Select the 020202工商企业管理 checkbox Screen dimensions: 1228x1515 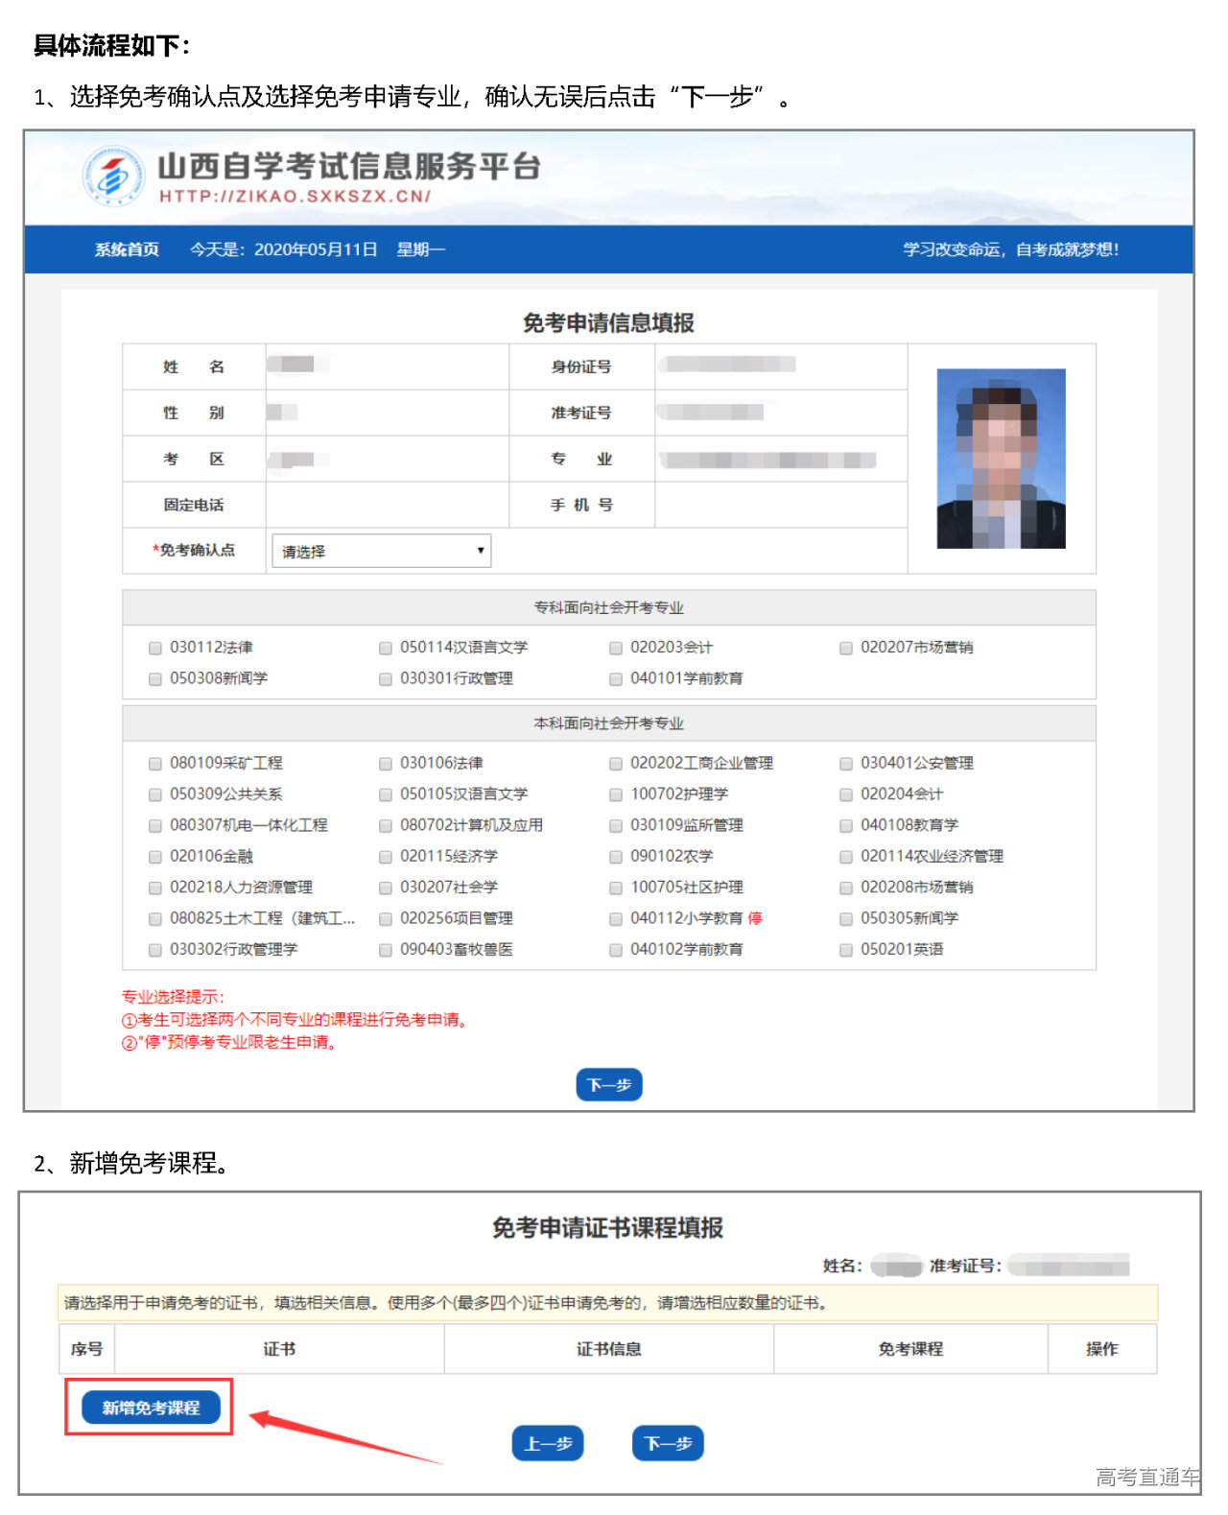coord(616,764)
